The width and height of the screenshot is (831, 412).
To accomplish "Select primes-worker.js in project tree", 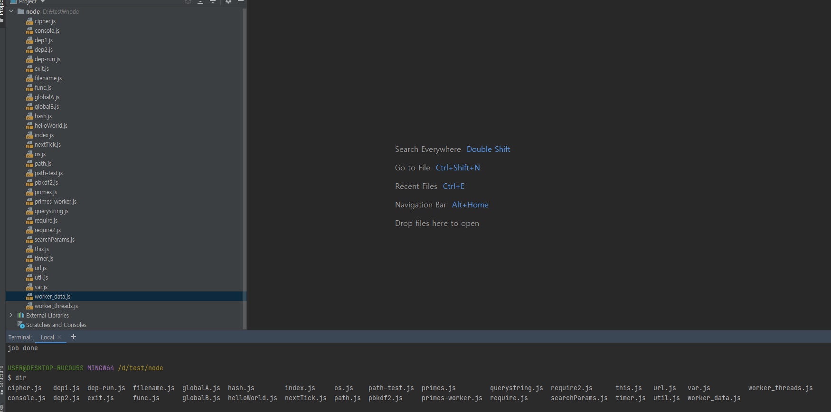I will pyautogui.click(x=56, y=202).
